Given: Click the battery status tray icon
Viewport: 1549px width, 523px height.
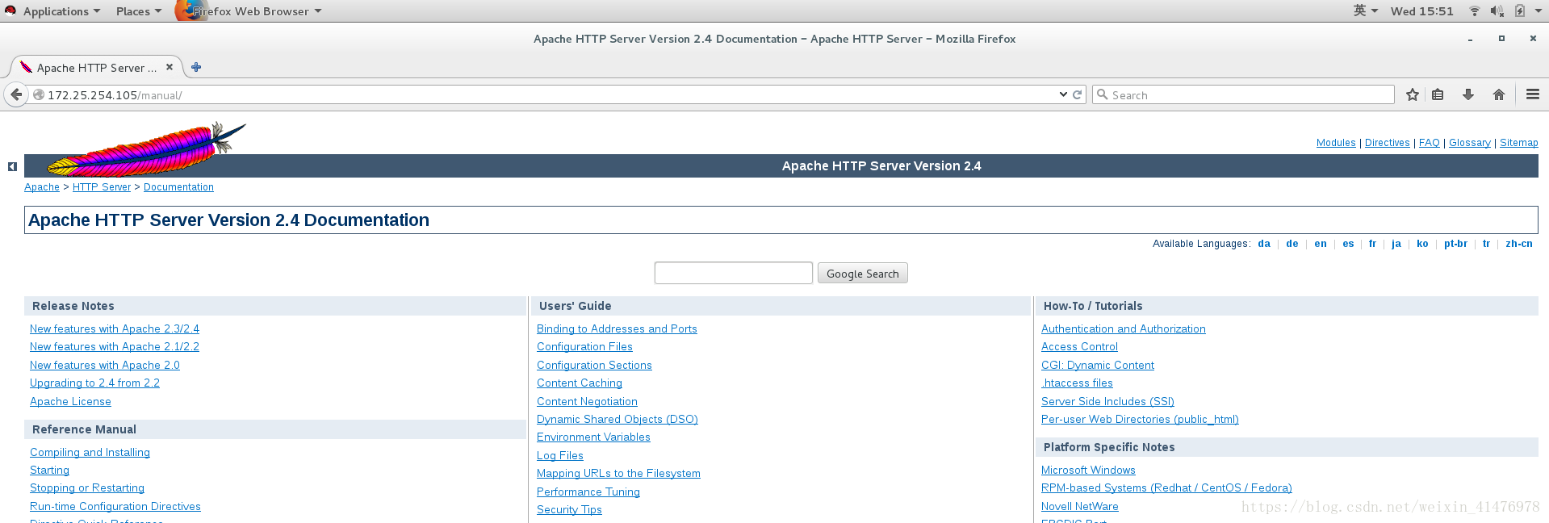Looking at the screenshot, I should pyautogui.click(x=1520, y=11).
